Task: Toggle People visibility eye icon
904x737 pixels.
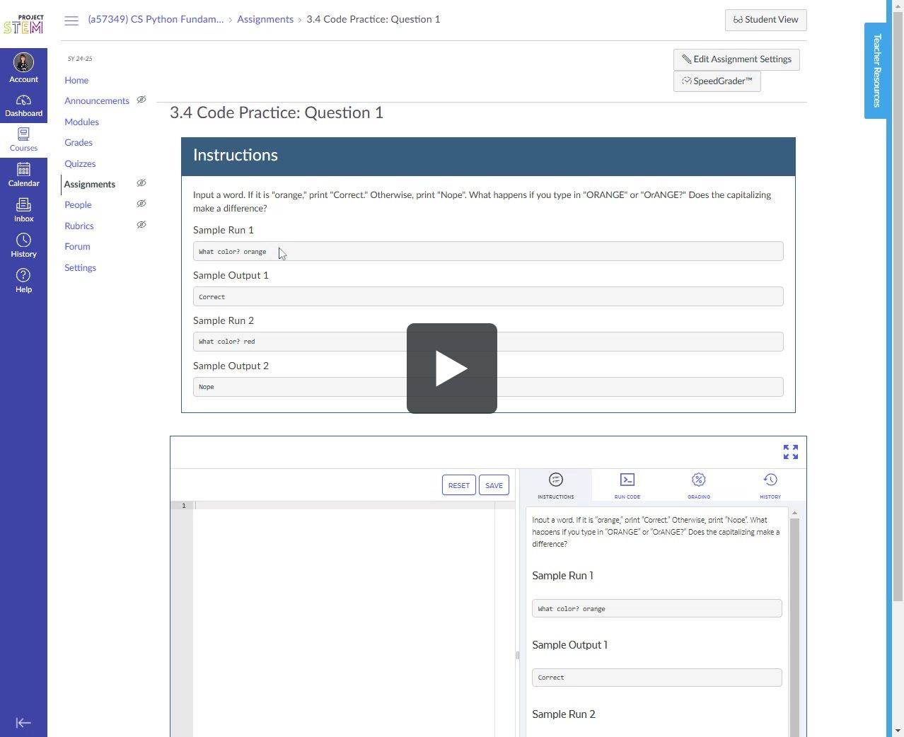Action: [x=141, y=204]
